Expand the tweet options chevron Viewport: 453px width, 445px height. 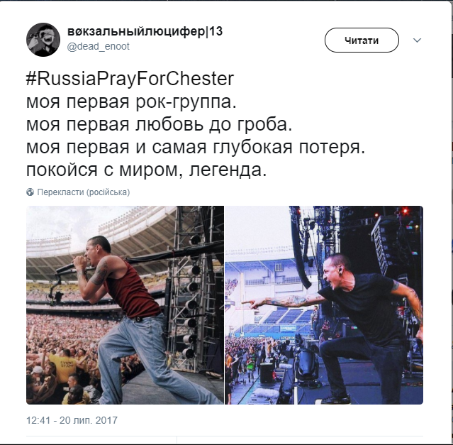tap(417, 40)
